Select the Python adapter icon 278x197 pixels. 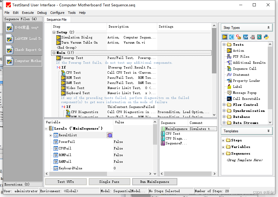266,37
